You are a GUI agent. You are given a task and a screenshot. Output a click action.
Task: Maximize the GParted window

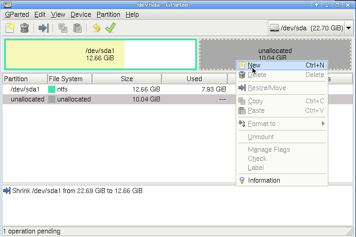click(x=337, y=5)
